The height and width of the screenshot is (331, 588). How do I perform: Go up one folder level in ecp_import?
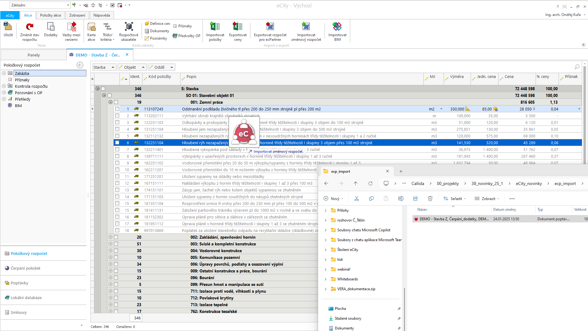[355, 183]
